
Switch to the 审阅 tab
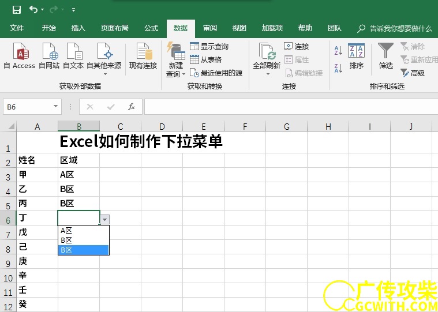point(210,28)
